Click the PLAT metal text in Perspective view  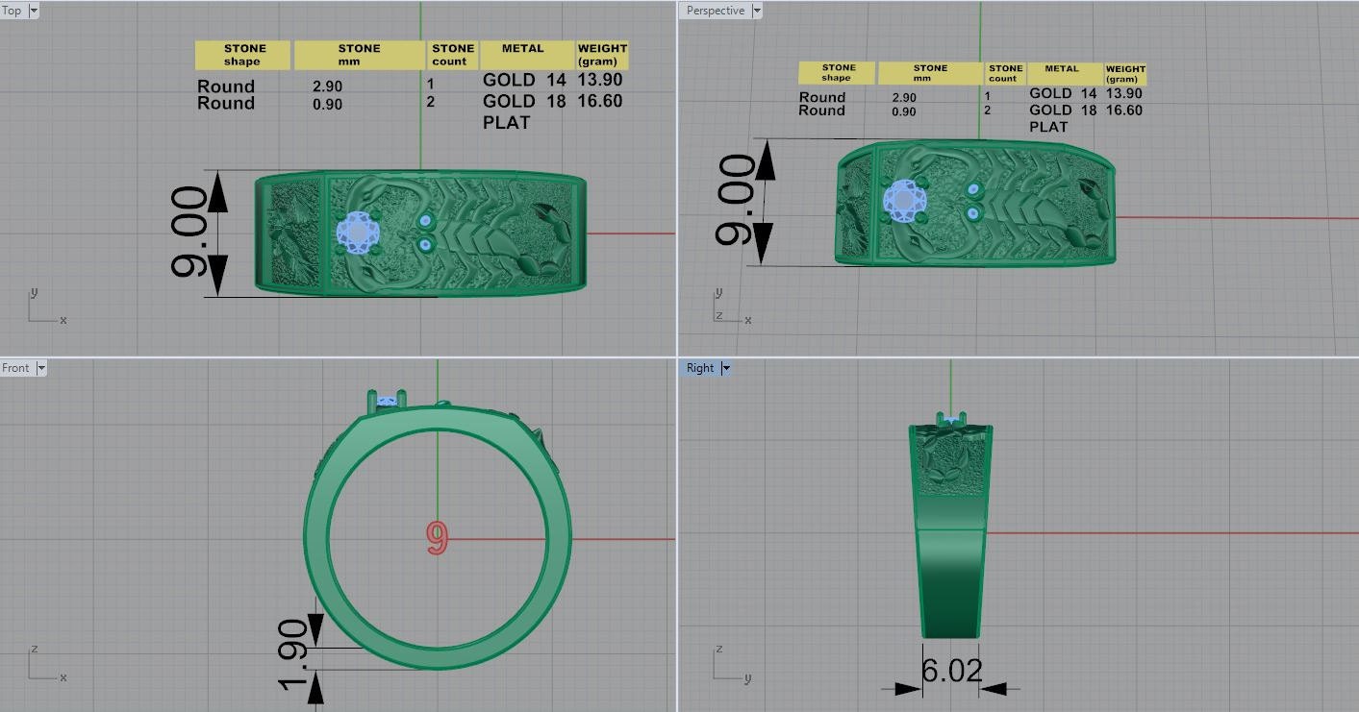point(1048,127)
